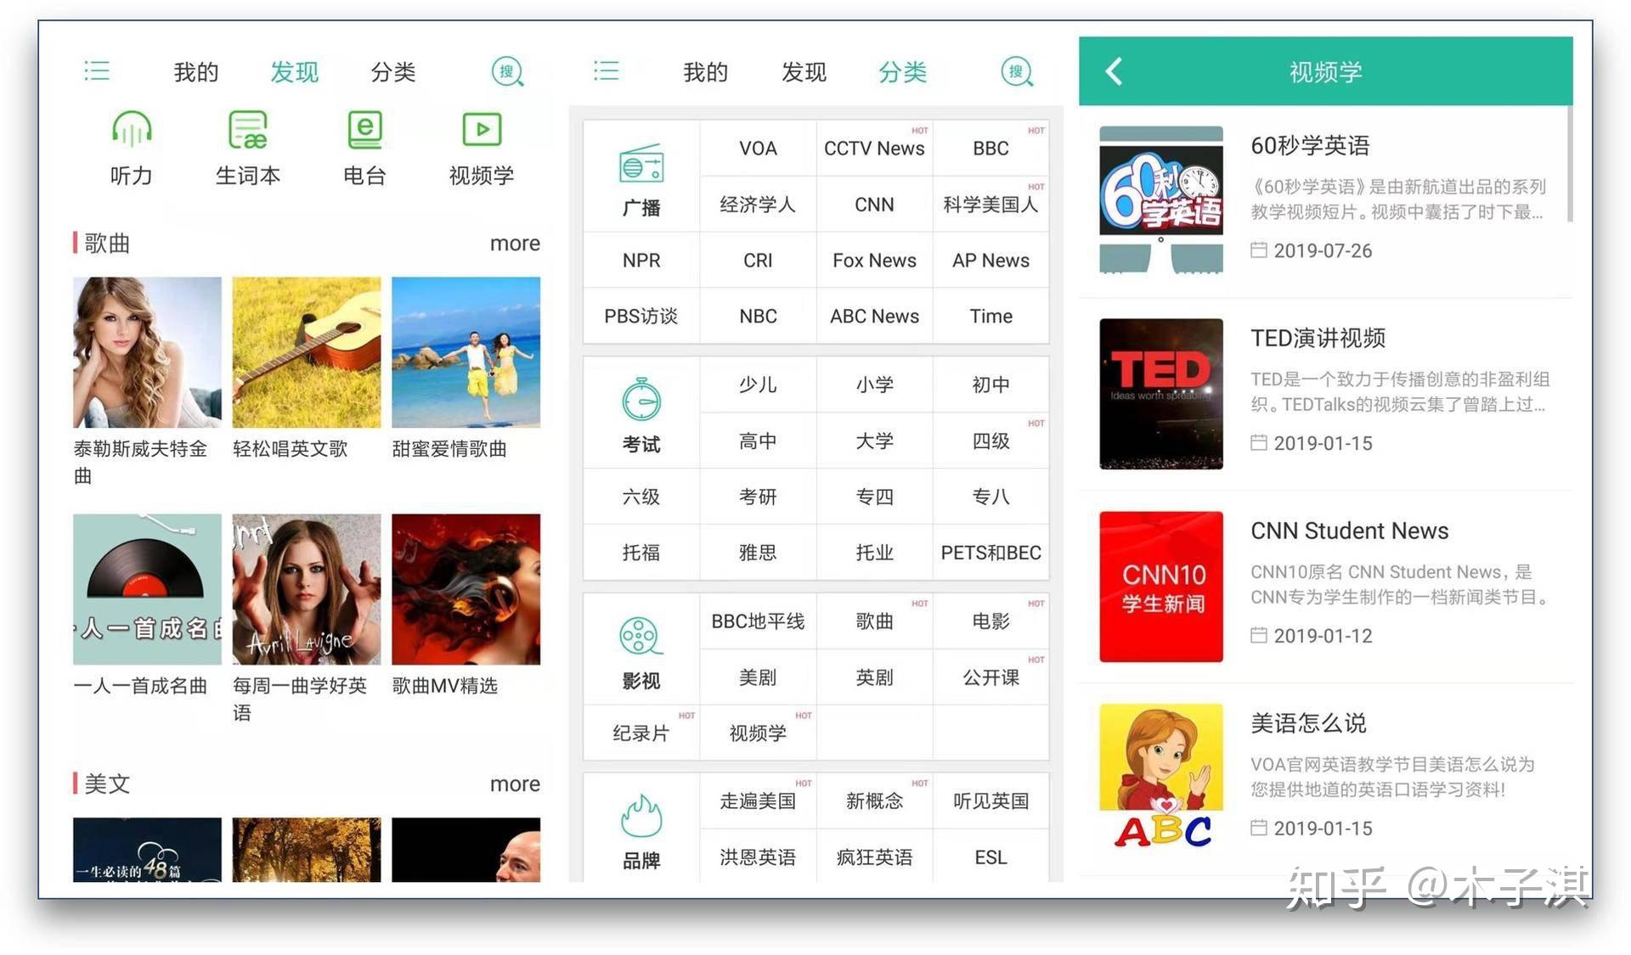
Task: Open the 视频学 video play icon
Action: 482,130
